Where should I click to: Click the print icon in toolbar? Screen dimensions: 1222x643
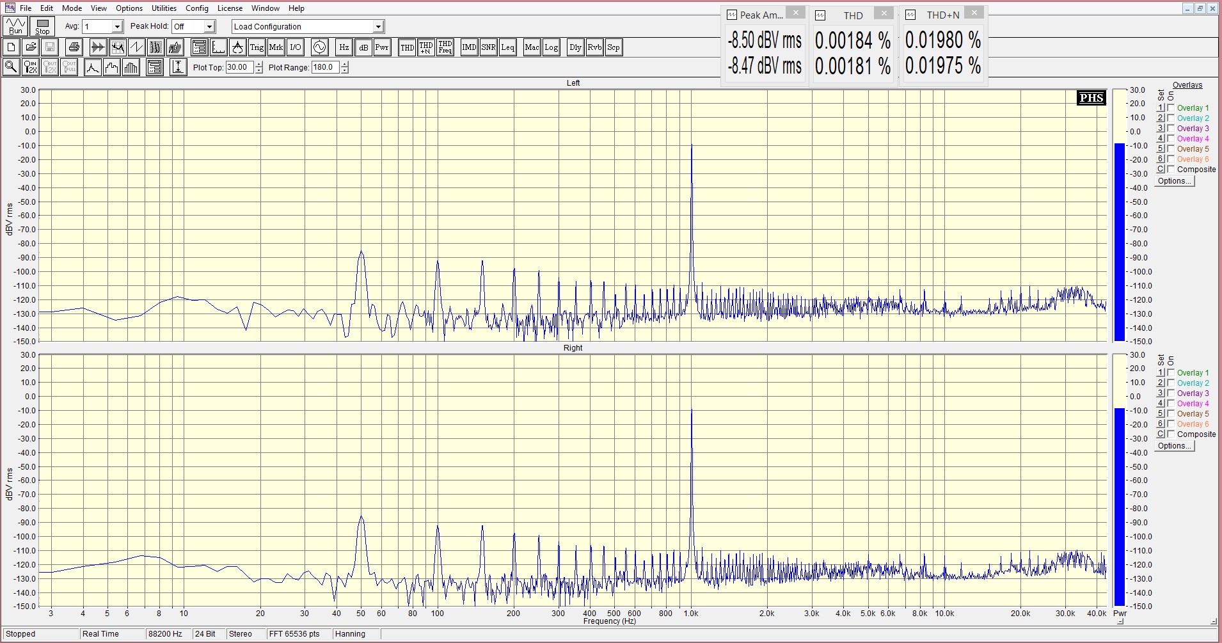[74, 47]
